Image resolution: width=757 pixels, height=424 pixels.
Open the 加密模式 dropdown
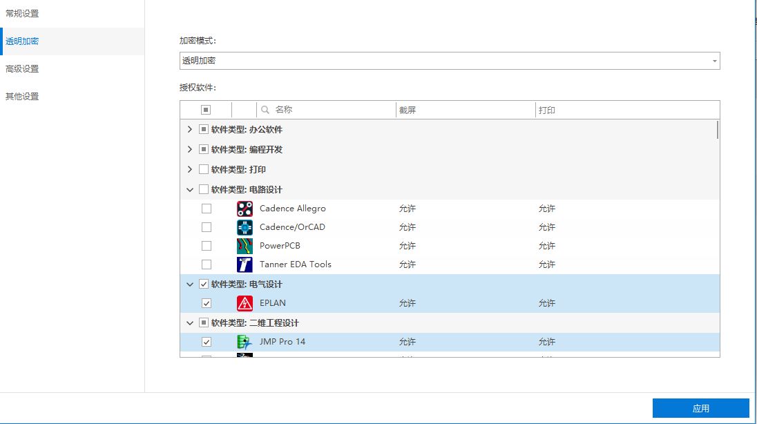[450, 61]
